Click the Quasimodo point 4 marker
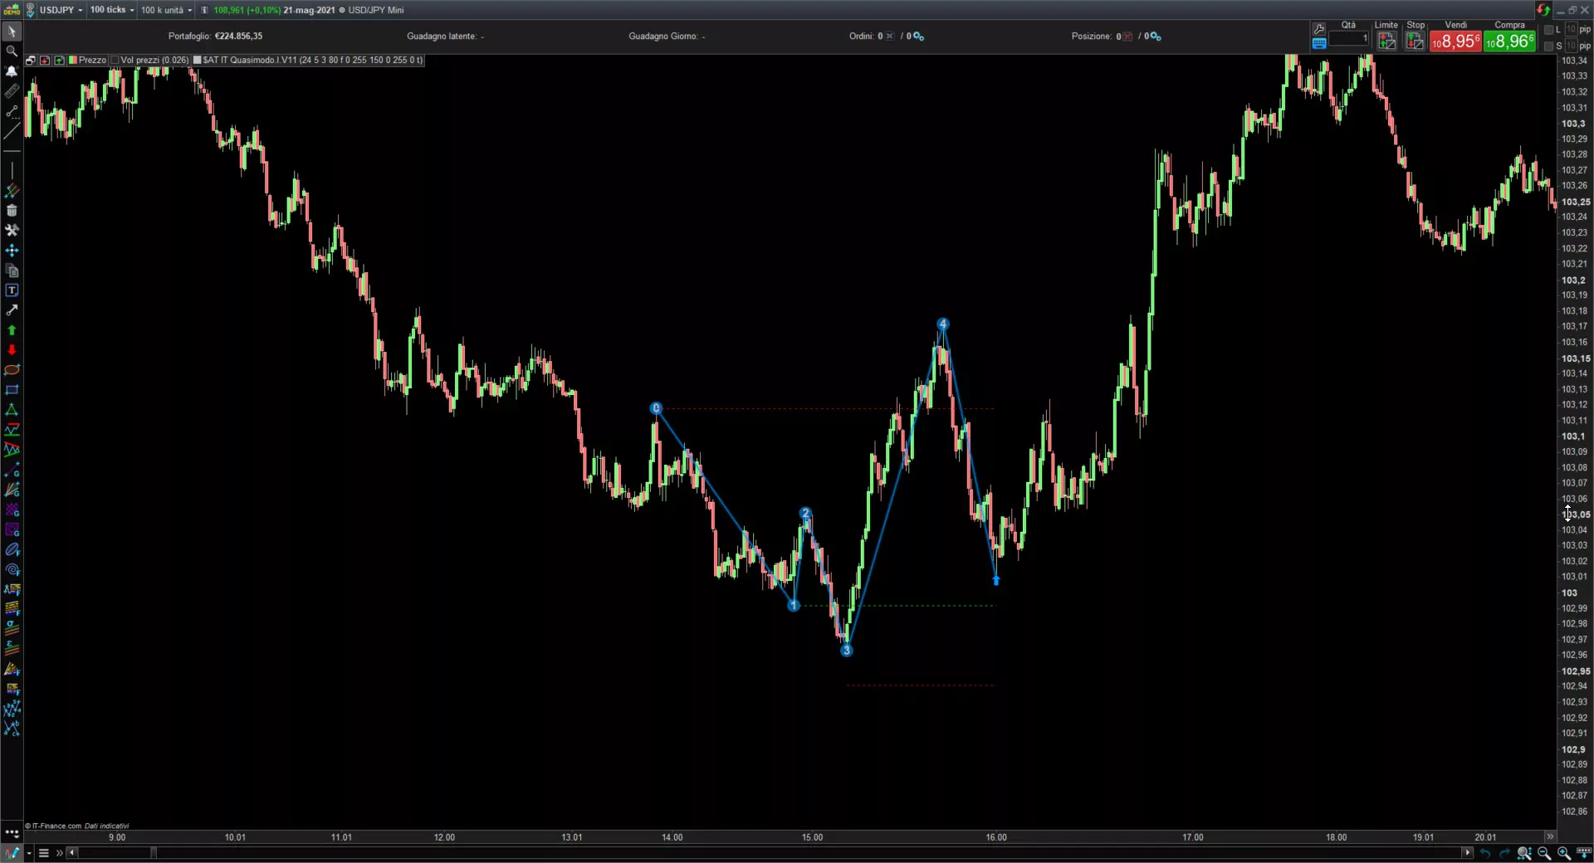 (942, 324)
